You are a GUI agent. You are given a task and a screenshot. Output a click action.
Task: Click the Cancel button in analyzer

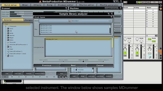100,65
